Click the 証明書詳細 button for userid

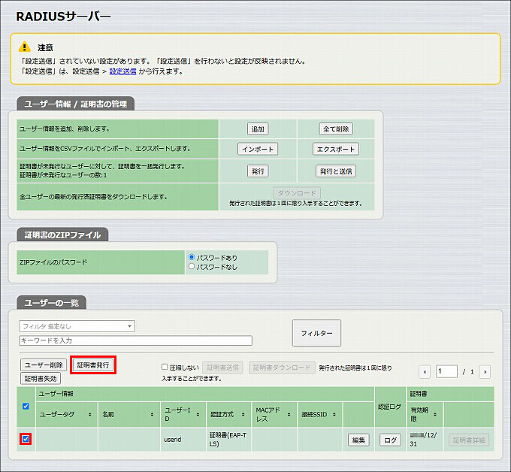469,440
